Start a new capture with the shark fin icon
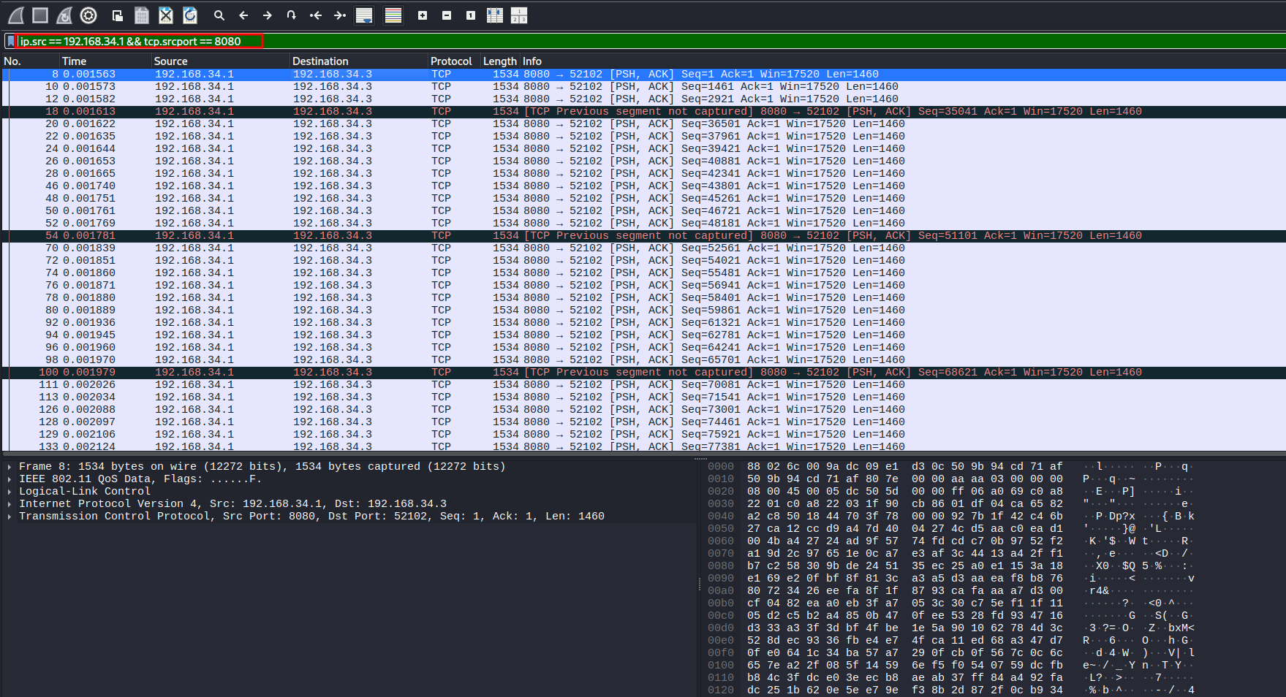The width and height of the screenshot is (1286, 697). coord(15,15)
